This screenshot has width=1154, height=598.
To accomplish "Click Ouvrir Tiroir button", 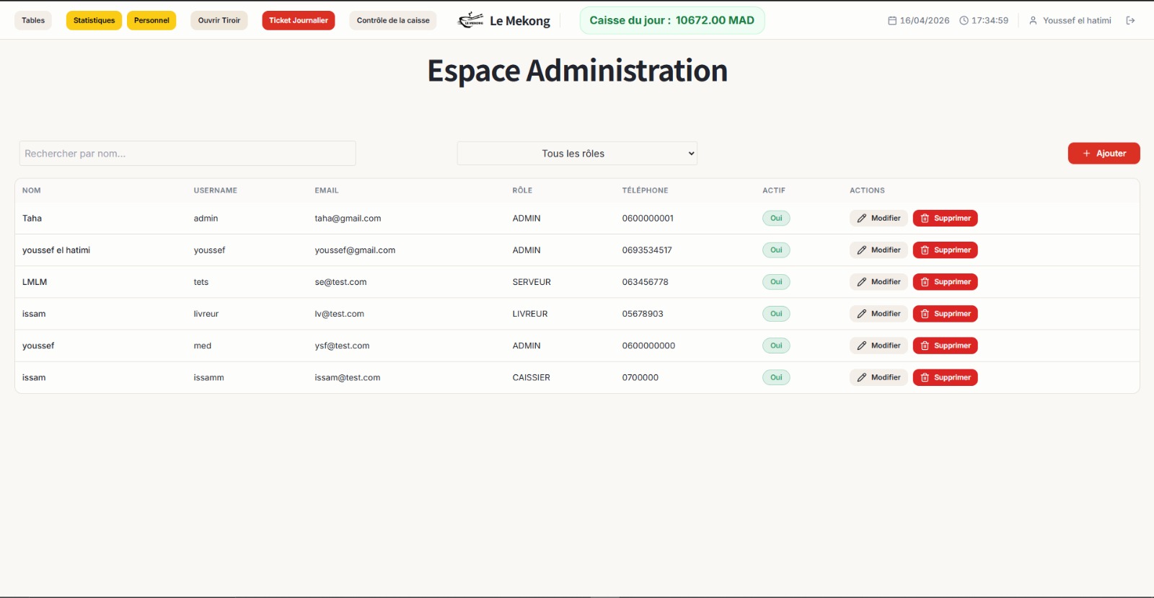I will [219, 20].
